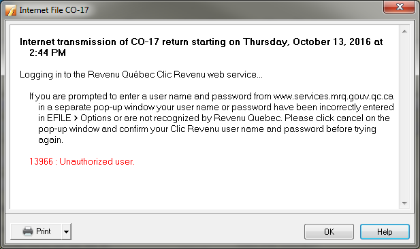420x249 pixels.
Task: Confirm the dialog with OK
Action: [329, 231]
